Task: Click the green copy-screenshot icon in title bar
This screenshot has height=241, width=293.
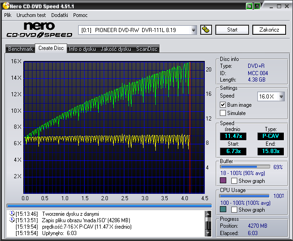Action: coord(249,6)
